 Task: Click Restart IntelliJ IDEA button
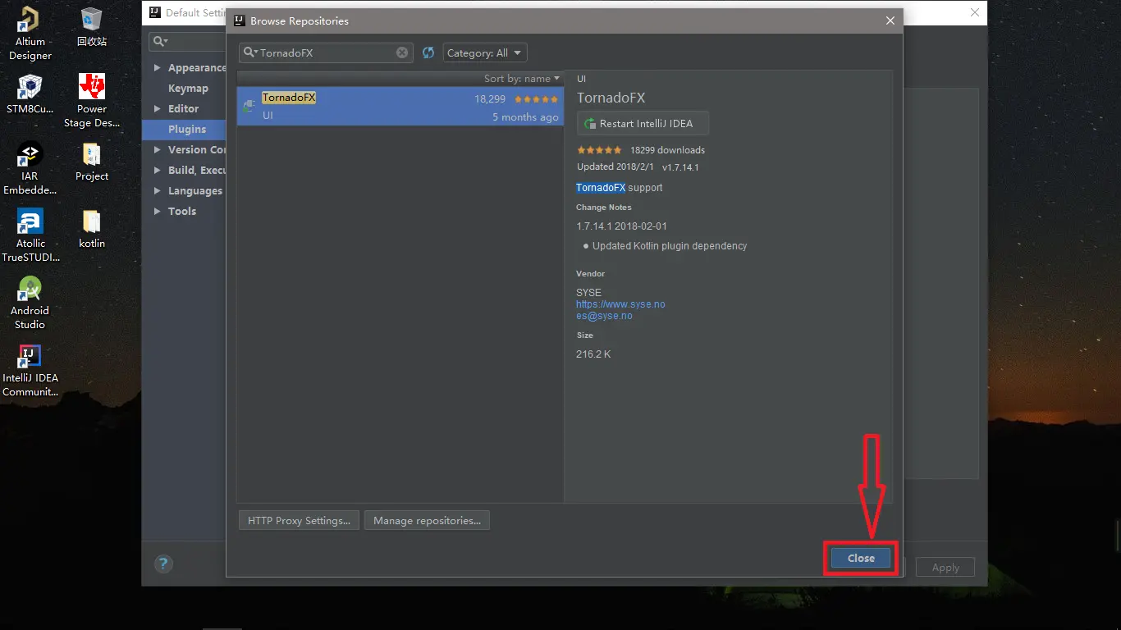(643, 124)
